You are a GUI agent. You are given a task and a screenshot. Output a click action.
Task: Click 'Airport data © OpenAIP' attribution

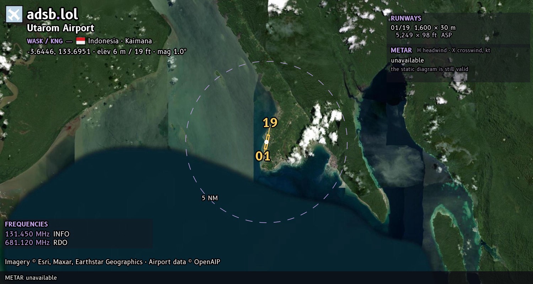(184, 262)
